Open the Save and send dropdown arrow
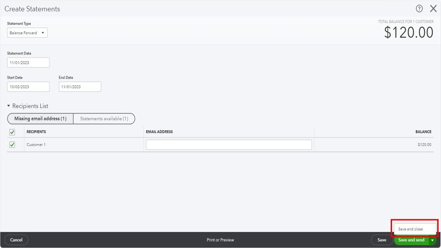Viewport: 441px width, 248px height. coord(432,240)
